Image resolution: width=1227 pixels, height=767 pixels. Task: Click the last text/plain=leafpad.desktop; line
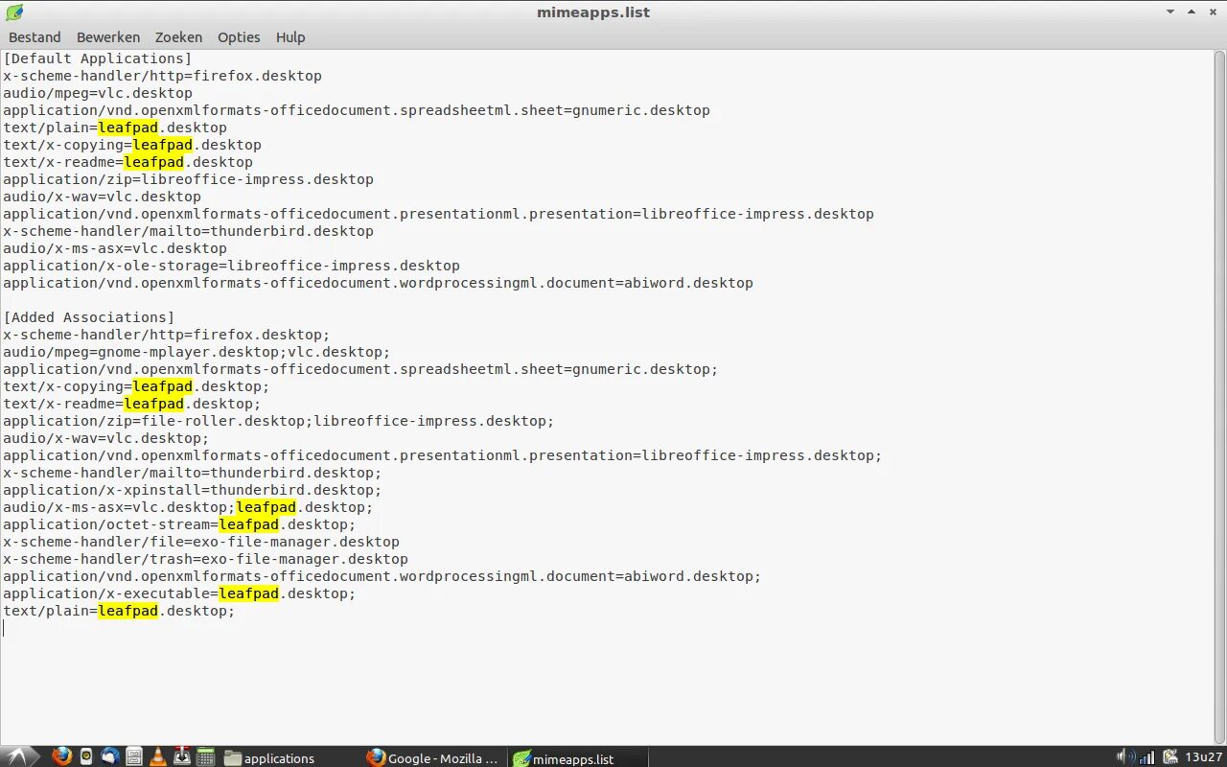120,611
